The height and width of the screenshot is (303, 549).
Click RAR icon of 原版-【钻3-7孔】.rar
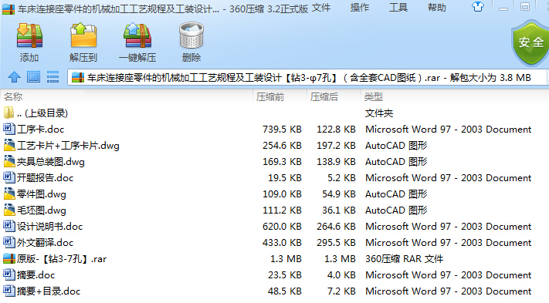tap(9, 258)
